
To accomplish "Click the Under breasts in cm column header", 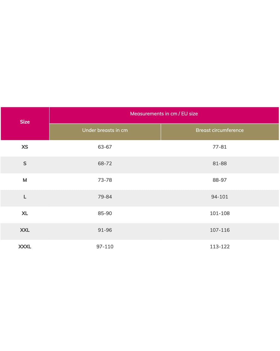I will coord(105,132).
